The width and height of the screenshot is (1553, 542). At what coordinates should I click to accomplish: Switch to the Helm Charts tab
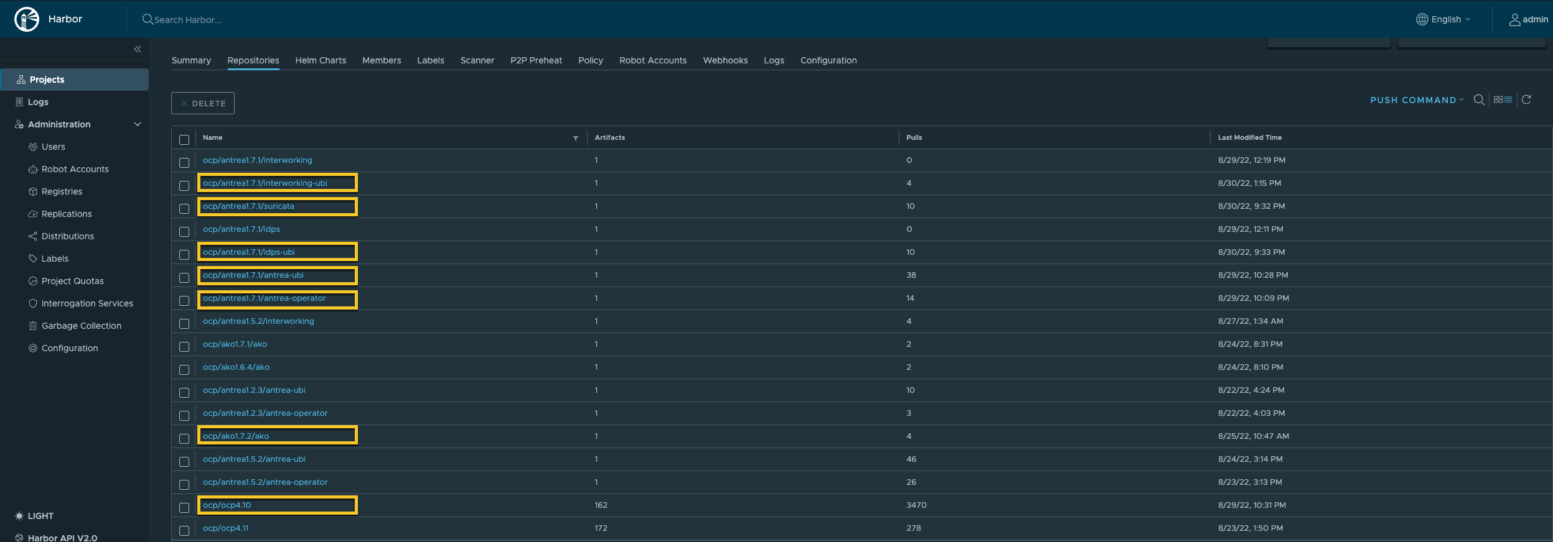(321, 60)
